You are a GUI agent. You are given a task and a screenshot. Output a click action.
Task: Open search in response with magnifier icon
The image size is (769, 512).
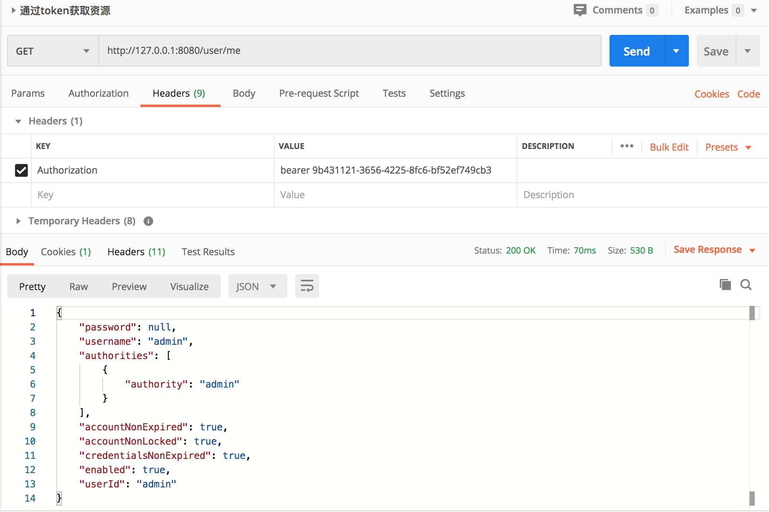(x=746, y=285)
